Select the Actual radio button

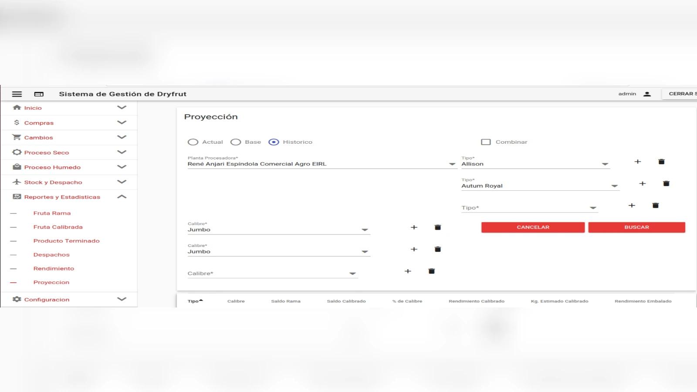pos(193,142)
